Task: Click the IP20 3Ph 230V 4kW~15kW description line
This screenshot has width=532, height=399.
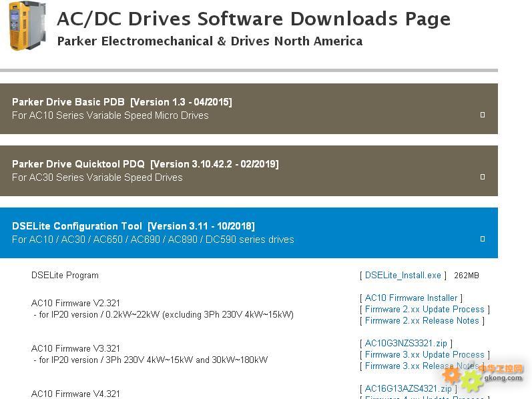Action: click(x=151, y=360)
